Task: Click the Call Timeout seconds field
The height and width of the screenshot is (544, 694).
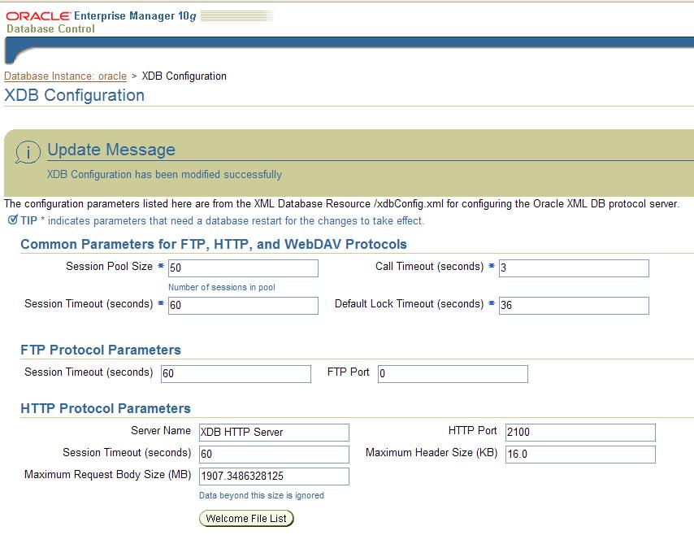Action: pyautogui.click(x=574, y=268)
